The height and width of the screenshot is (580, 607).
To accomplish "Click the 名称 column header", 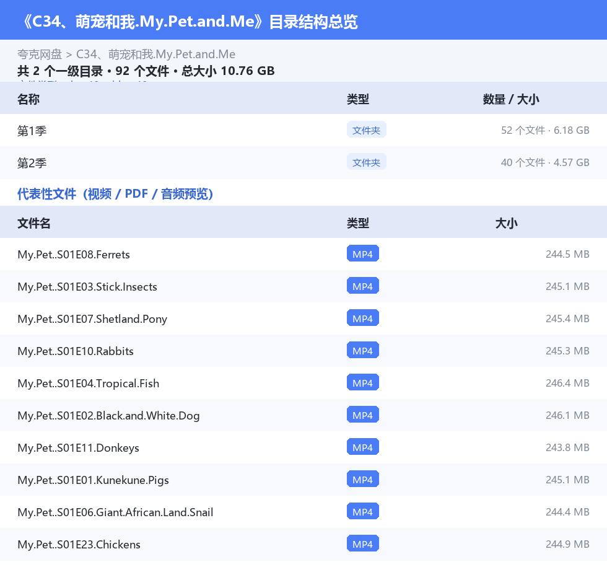I will pyautogui.click(x=28, y=99).
